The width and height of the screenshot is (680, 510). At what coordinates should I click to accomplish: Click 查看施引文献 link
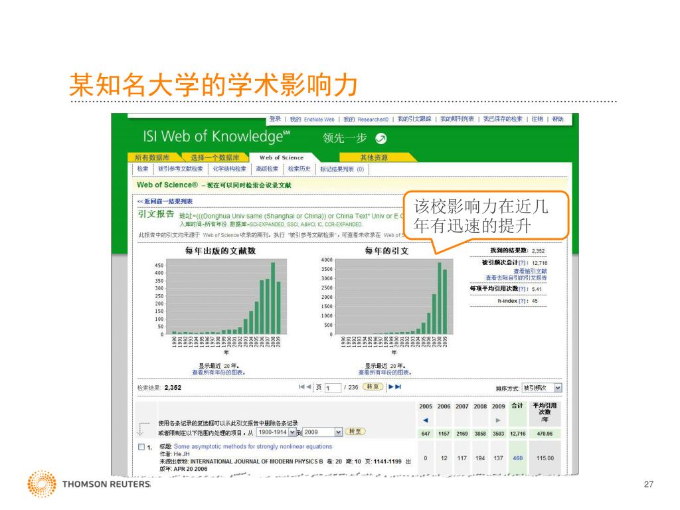[530, 272]
